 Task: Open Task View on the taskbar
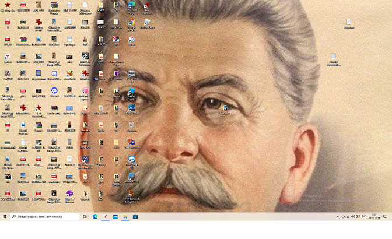point(85,216)
